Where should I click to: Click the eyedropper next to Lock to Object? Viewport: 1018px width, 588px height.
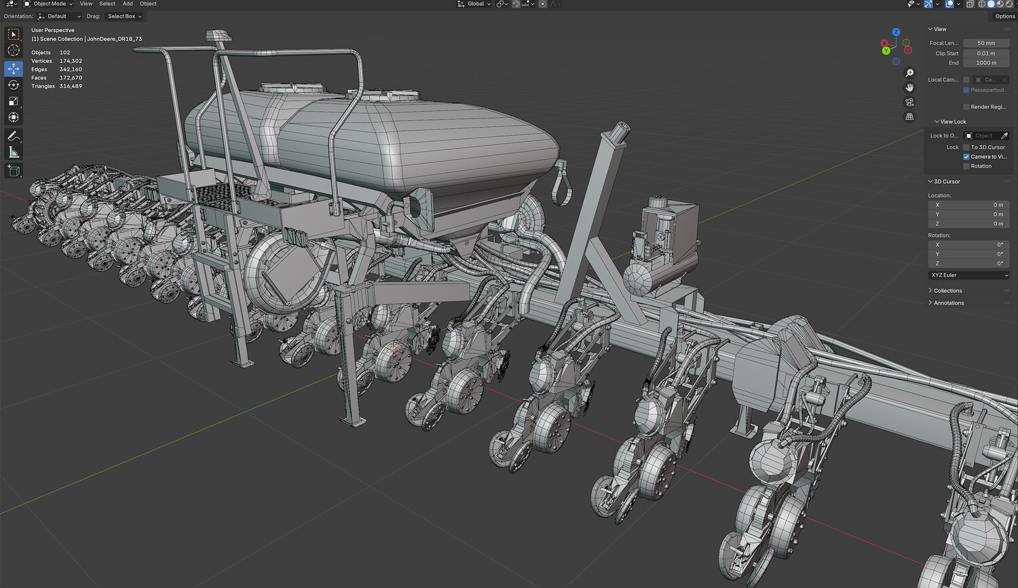point(1004,136)
